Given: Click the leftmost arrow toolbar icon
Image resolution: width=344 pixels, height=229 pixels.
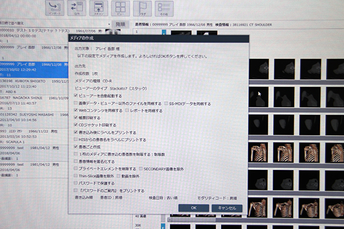Looking at the screenshot, I should (54, 7).
